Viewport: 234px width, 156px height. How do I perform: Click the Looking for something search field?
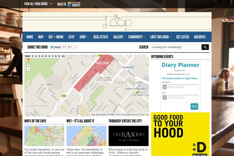(x=176, y=47)
